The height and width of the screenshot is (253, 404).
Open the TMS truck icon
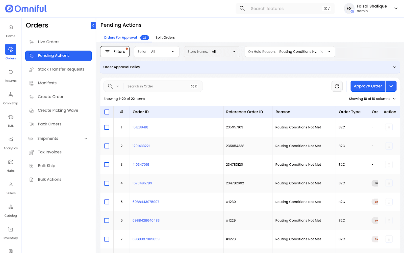pyautogui.click(x=11, y=117)
